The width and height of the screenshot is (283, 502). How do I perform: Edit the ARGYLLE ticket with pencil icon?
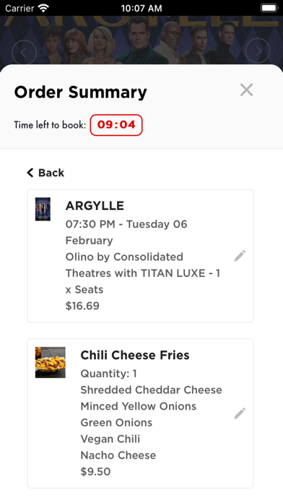pos(240,256)
